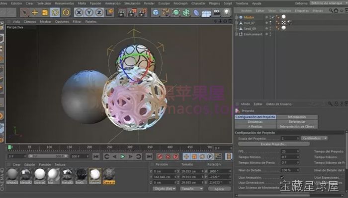Open the green generators (subdivision) icon
348x198 pixels.
(x=176, y=12)
